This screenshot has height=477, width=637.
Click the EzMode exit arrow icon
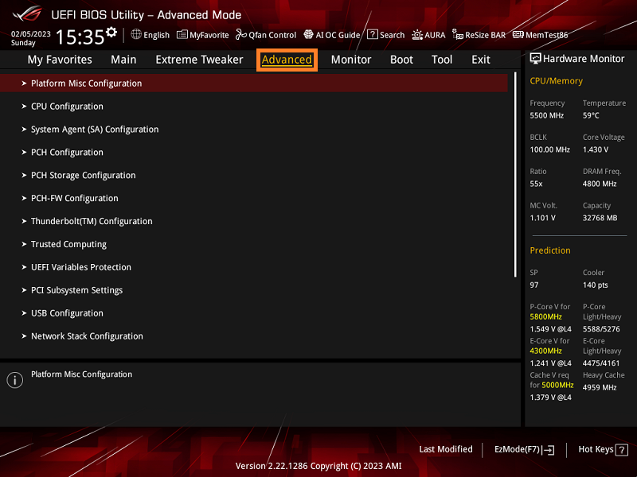coord(549,450)
